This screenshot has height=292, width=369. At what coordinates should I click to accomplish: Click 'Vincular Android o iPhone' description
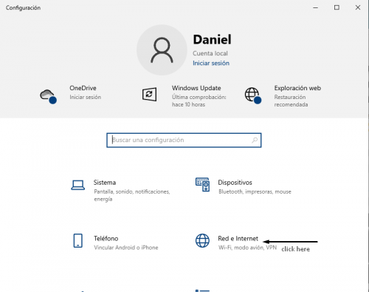[126, 248]
